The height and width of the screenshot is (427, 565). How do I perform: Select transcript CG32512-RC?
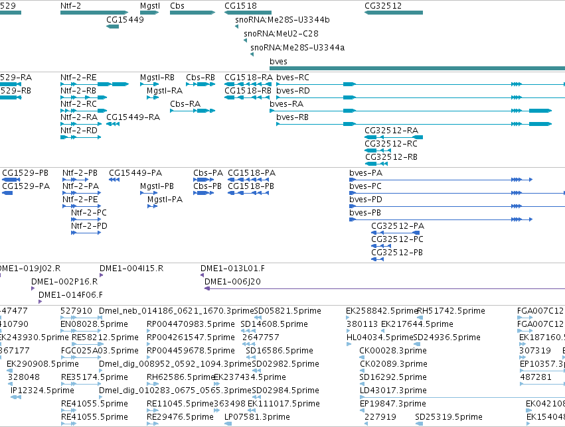378,151
